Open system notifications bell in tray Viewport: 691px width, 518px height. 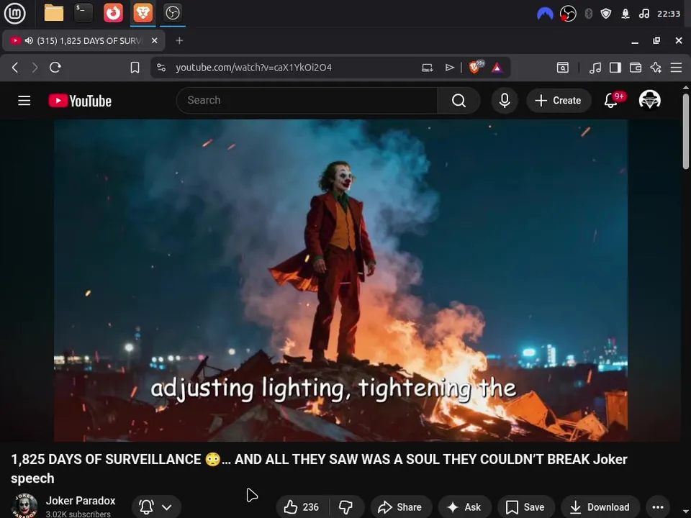(x=625, y=14)
